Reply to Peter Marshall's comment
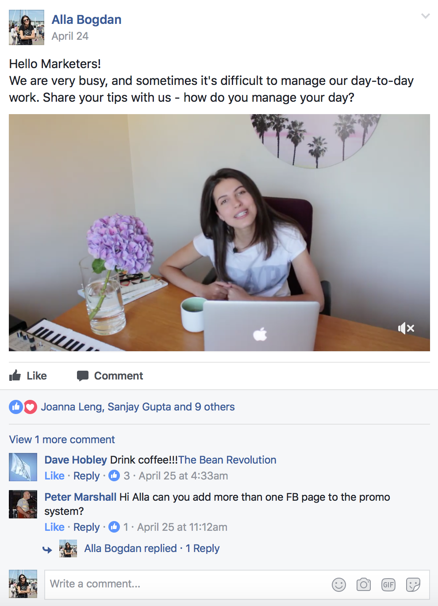Image resolution: width=438 pixels, height=606 pixels. click(87, 527)
